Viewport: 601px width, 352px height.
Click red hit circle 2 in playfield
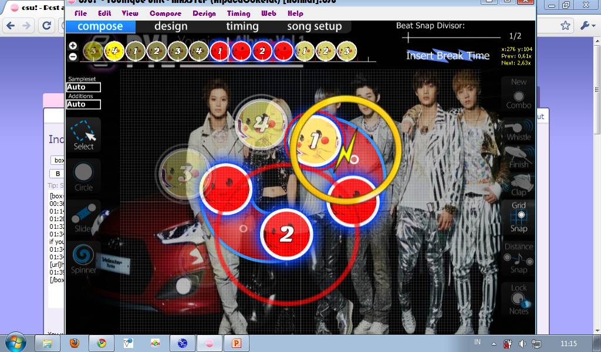[x=286, y=234]
